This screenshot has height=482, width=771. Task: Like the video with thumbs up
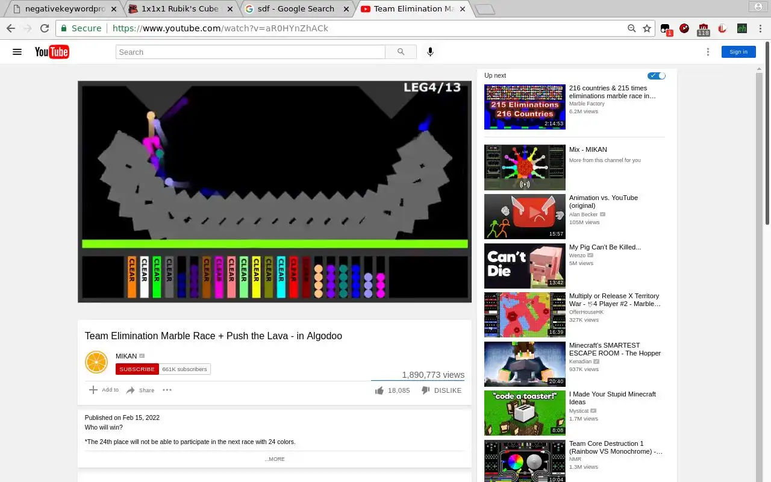pos(379,390)
